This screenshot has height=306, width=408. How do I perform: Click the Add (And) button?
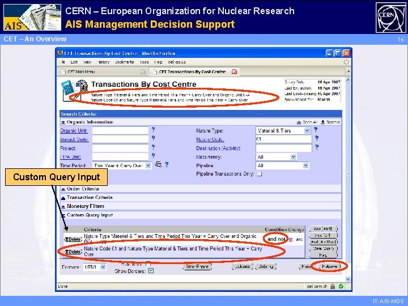tap(323, 229)
